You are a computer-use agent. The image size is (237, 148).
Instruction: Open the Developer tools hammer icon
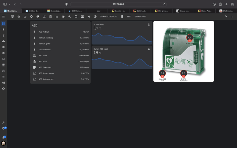[3, 122]
